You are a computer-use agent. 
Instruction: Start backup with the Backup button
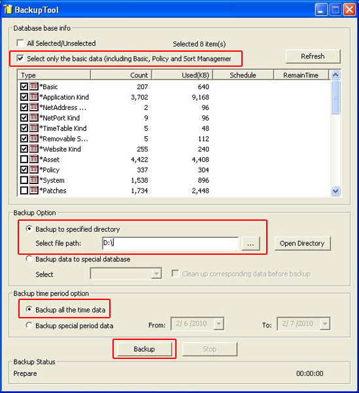145,349
